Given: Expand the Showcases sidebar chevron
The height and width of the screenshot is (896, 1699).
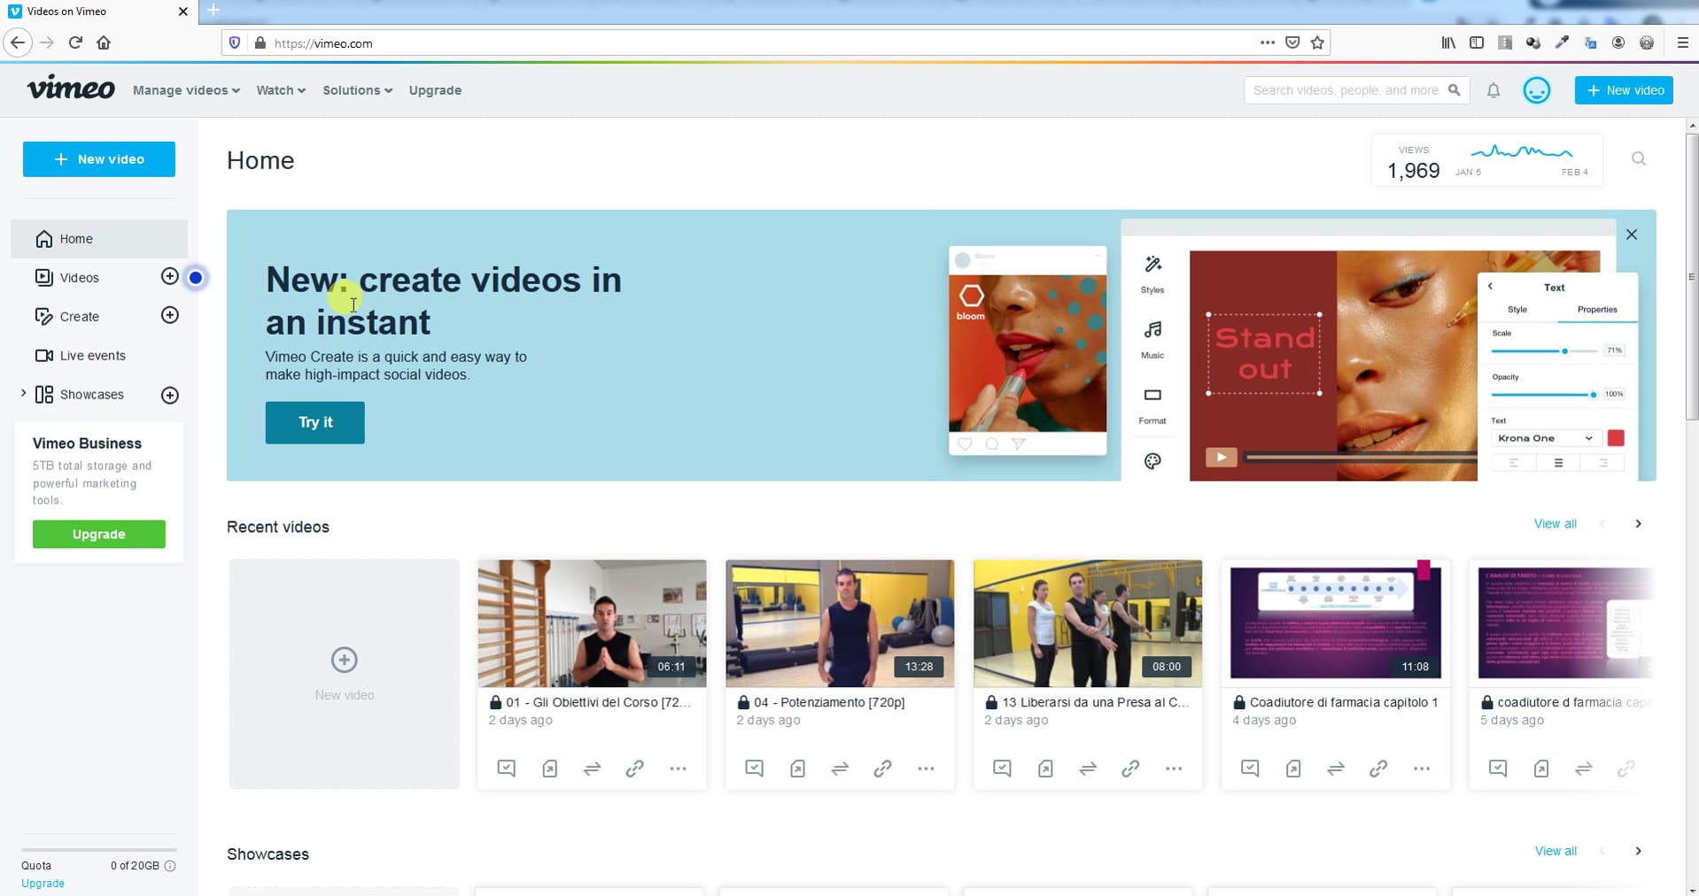Looking at the screenshot, I should click(23, 393).
